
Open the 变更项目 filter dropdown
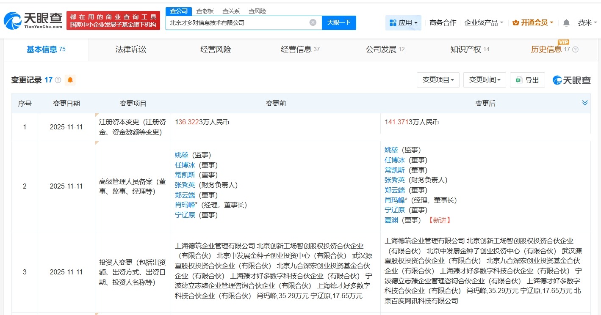click(x=438, y=80)
